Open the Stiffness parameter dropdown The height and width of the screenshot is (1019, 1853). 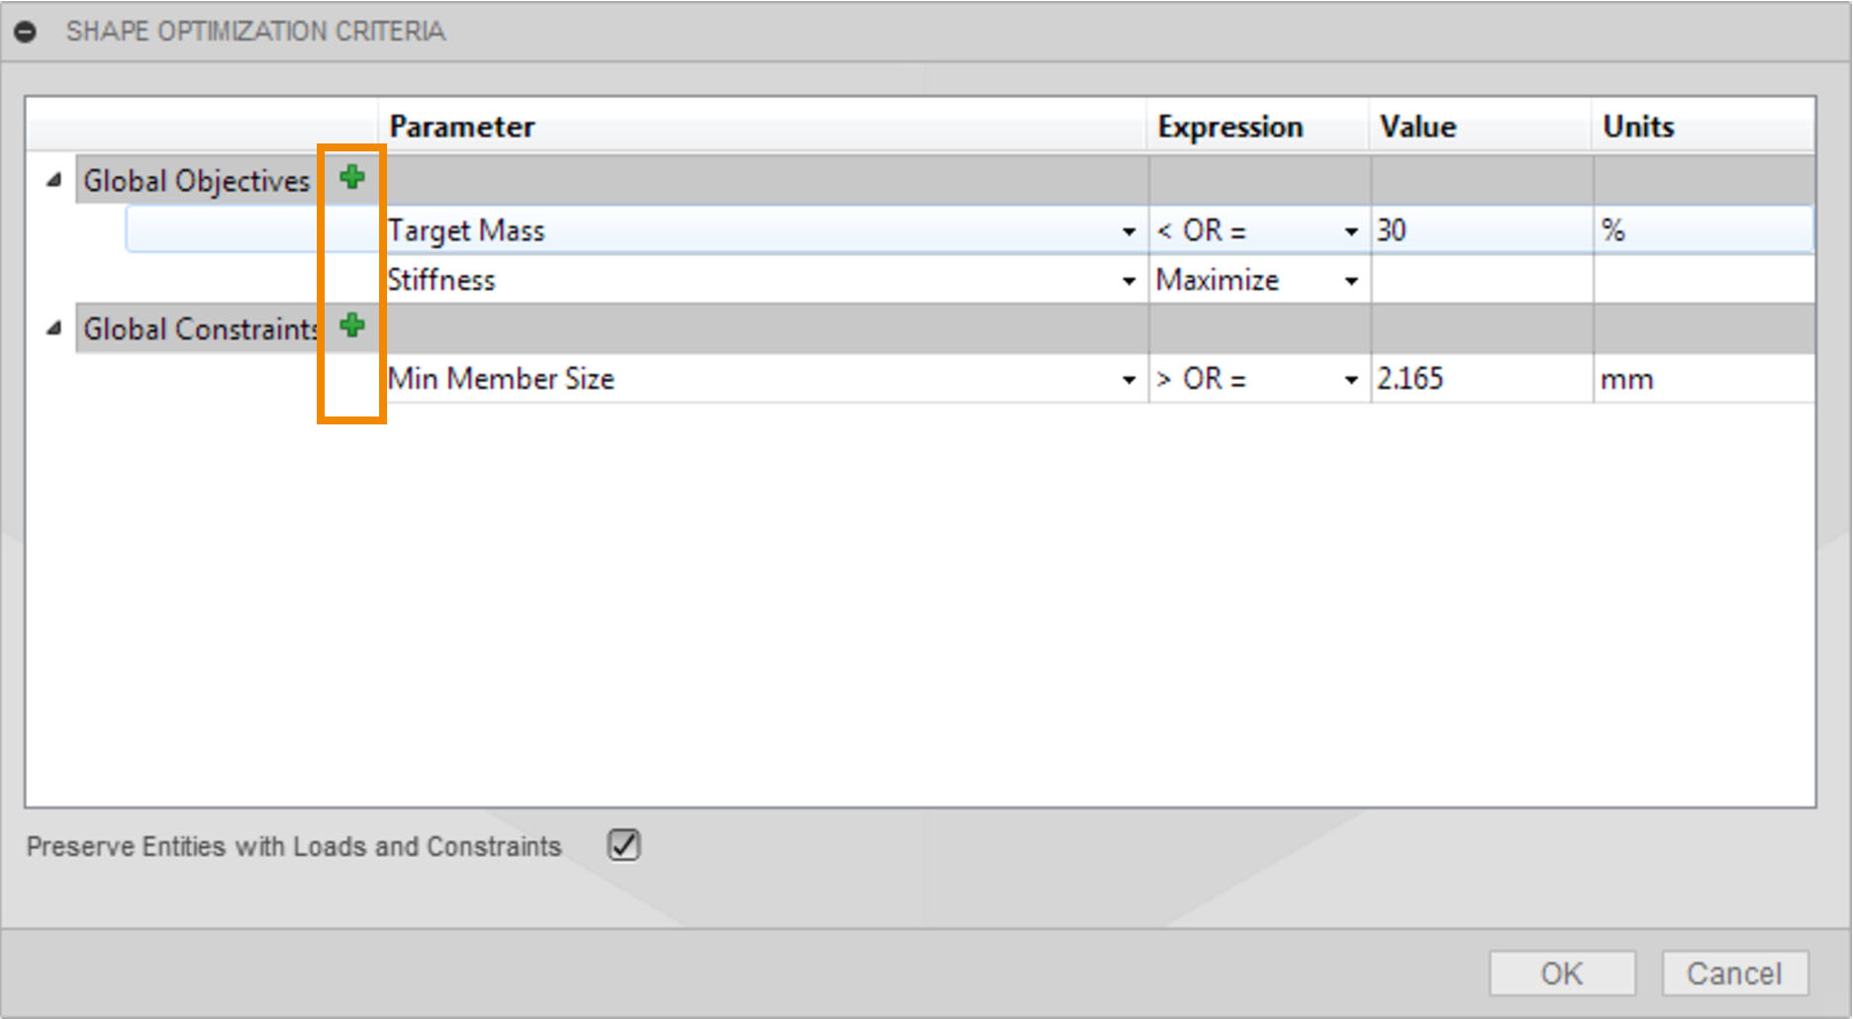(x=1128, y=281)
